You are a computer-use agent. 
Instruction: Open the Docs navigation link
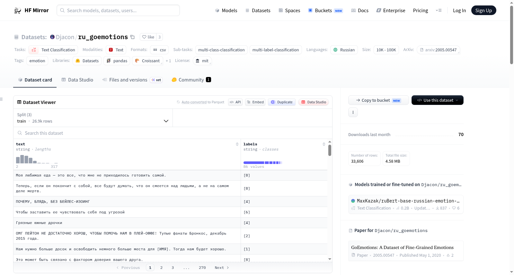click(x=359, y=11)
